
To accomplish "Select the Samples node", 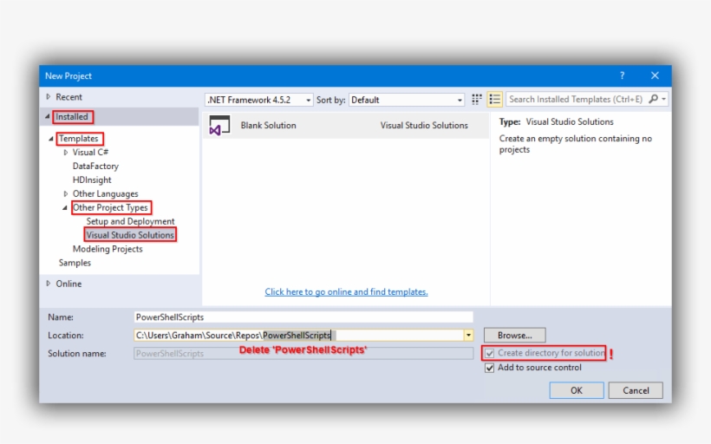I will [75, 263].
